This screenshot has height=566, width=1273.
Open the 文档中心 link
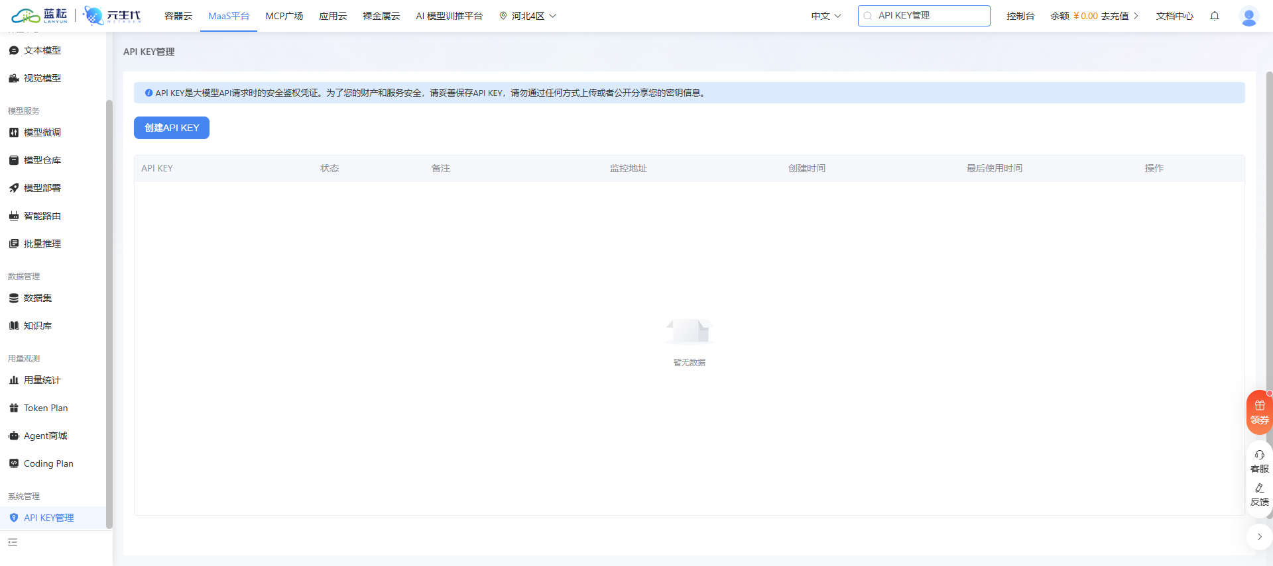point(1175,16)
